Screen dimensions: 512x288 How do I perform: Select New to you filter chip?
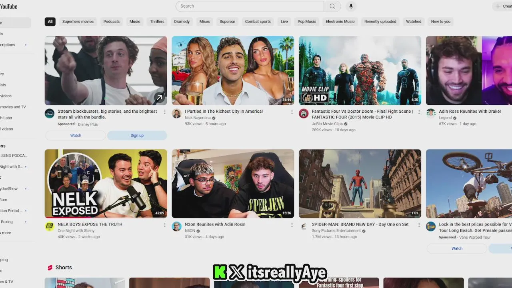tap(441, 22)
